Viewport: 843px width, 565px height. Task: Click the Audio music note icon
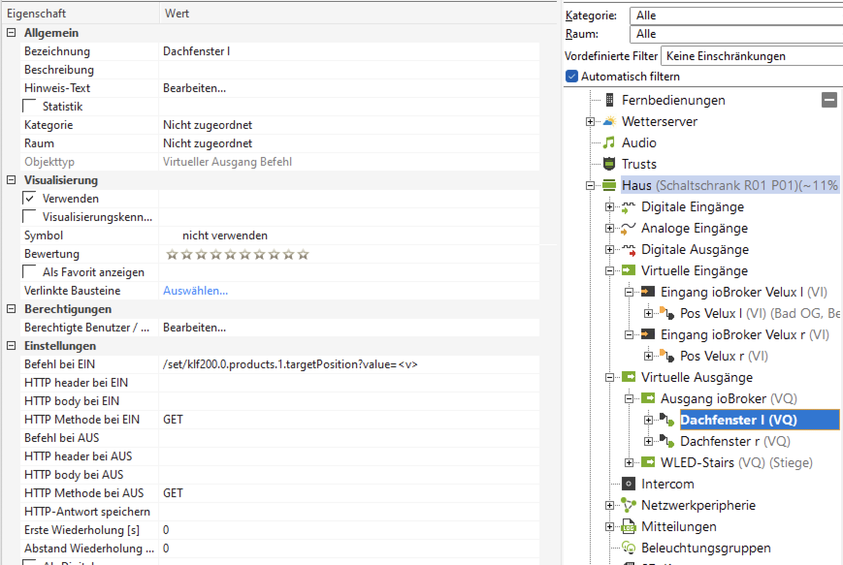click(x=609, y=143)
